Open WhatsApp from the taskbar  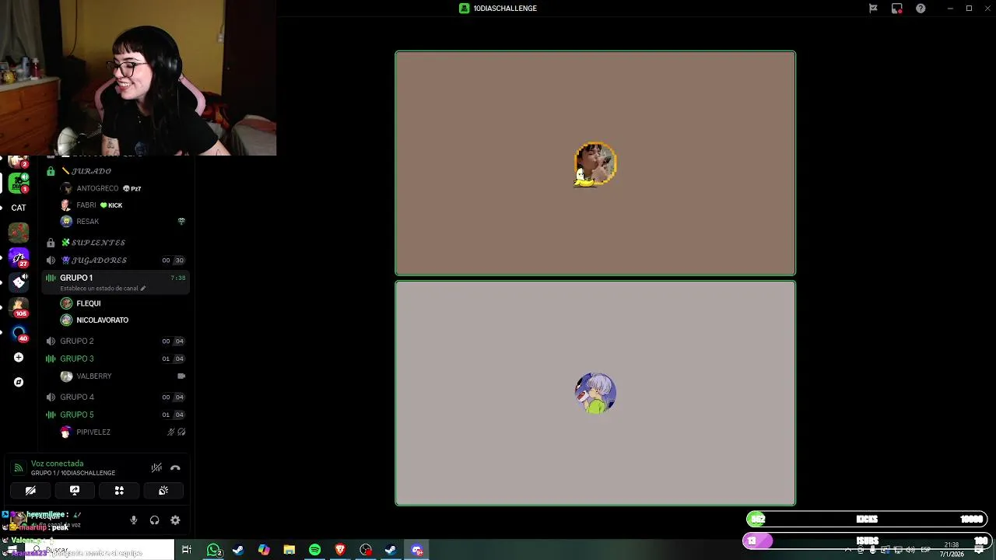213,550
